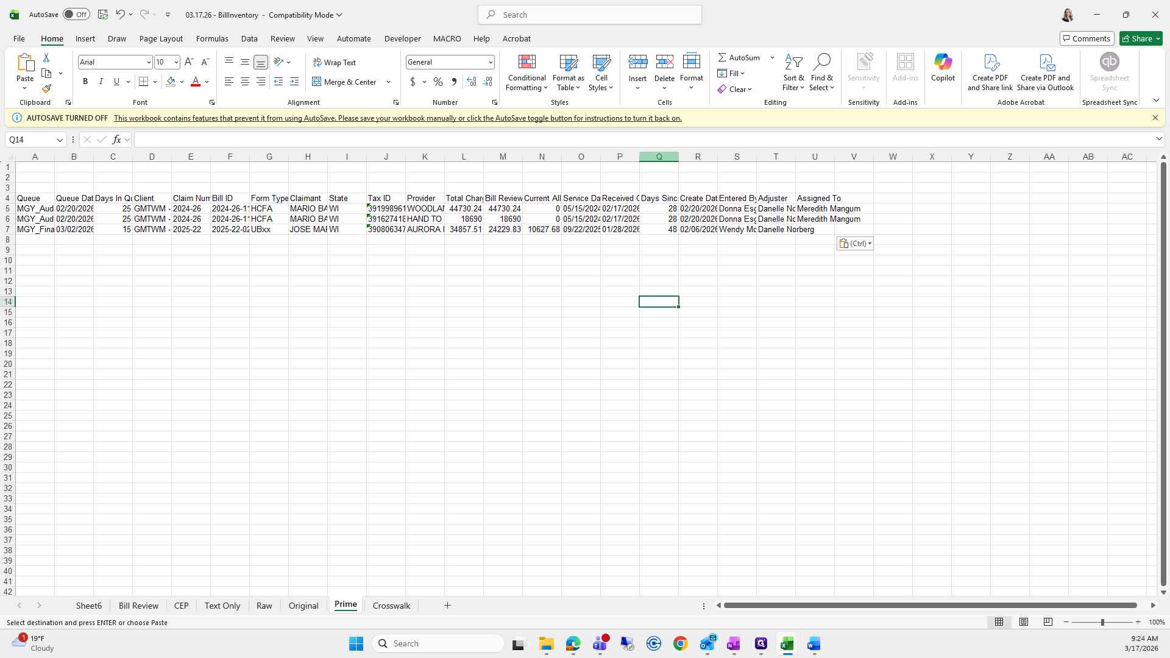Click the Increase Decimal icon
The image size is (1170, 658).
pyautogui.click(x=472, y=82)
